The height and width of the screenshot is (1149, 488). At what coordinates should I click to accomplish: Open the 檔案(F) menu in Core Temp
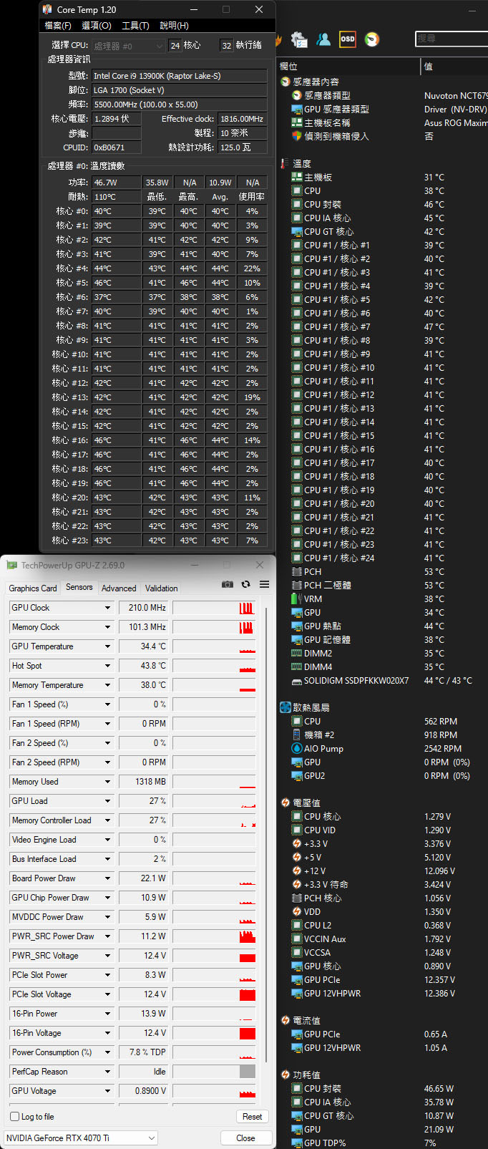pos(58,26)
